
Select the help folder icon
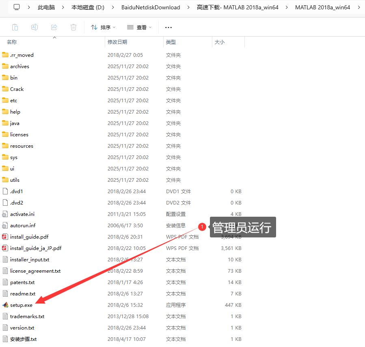(x=5, y=112)
